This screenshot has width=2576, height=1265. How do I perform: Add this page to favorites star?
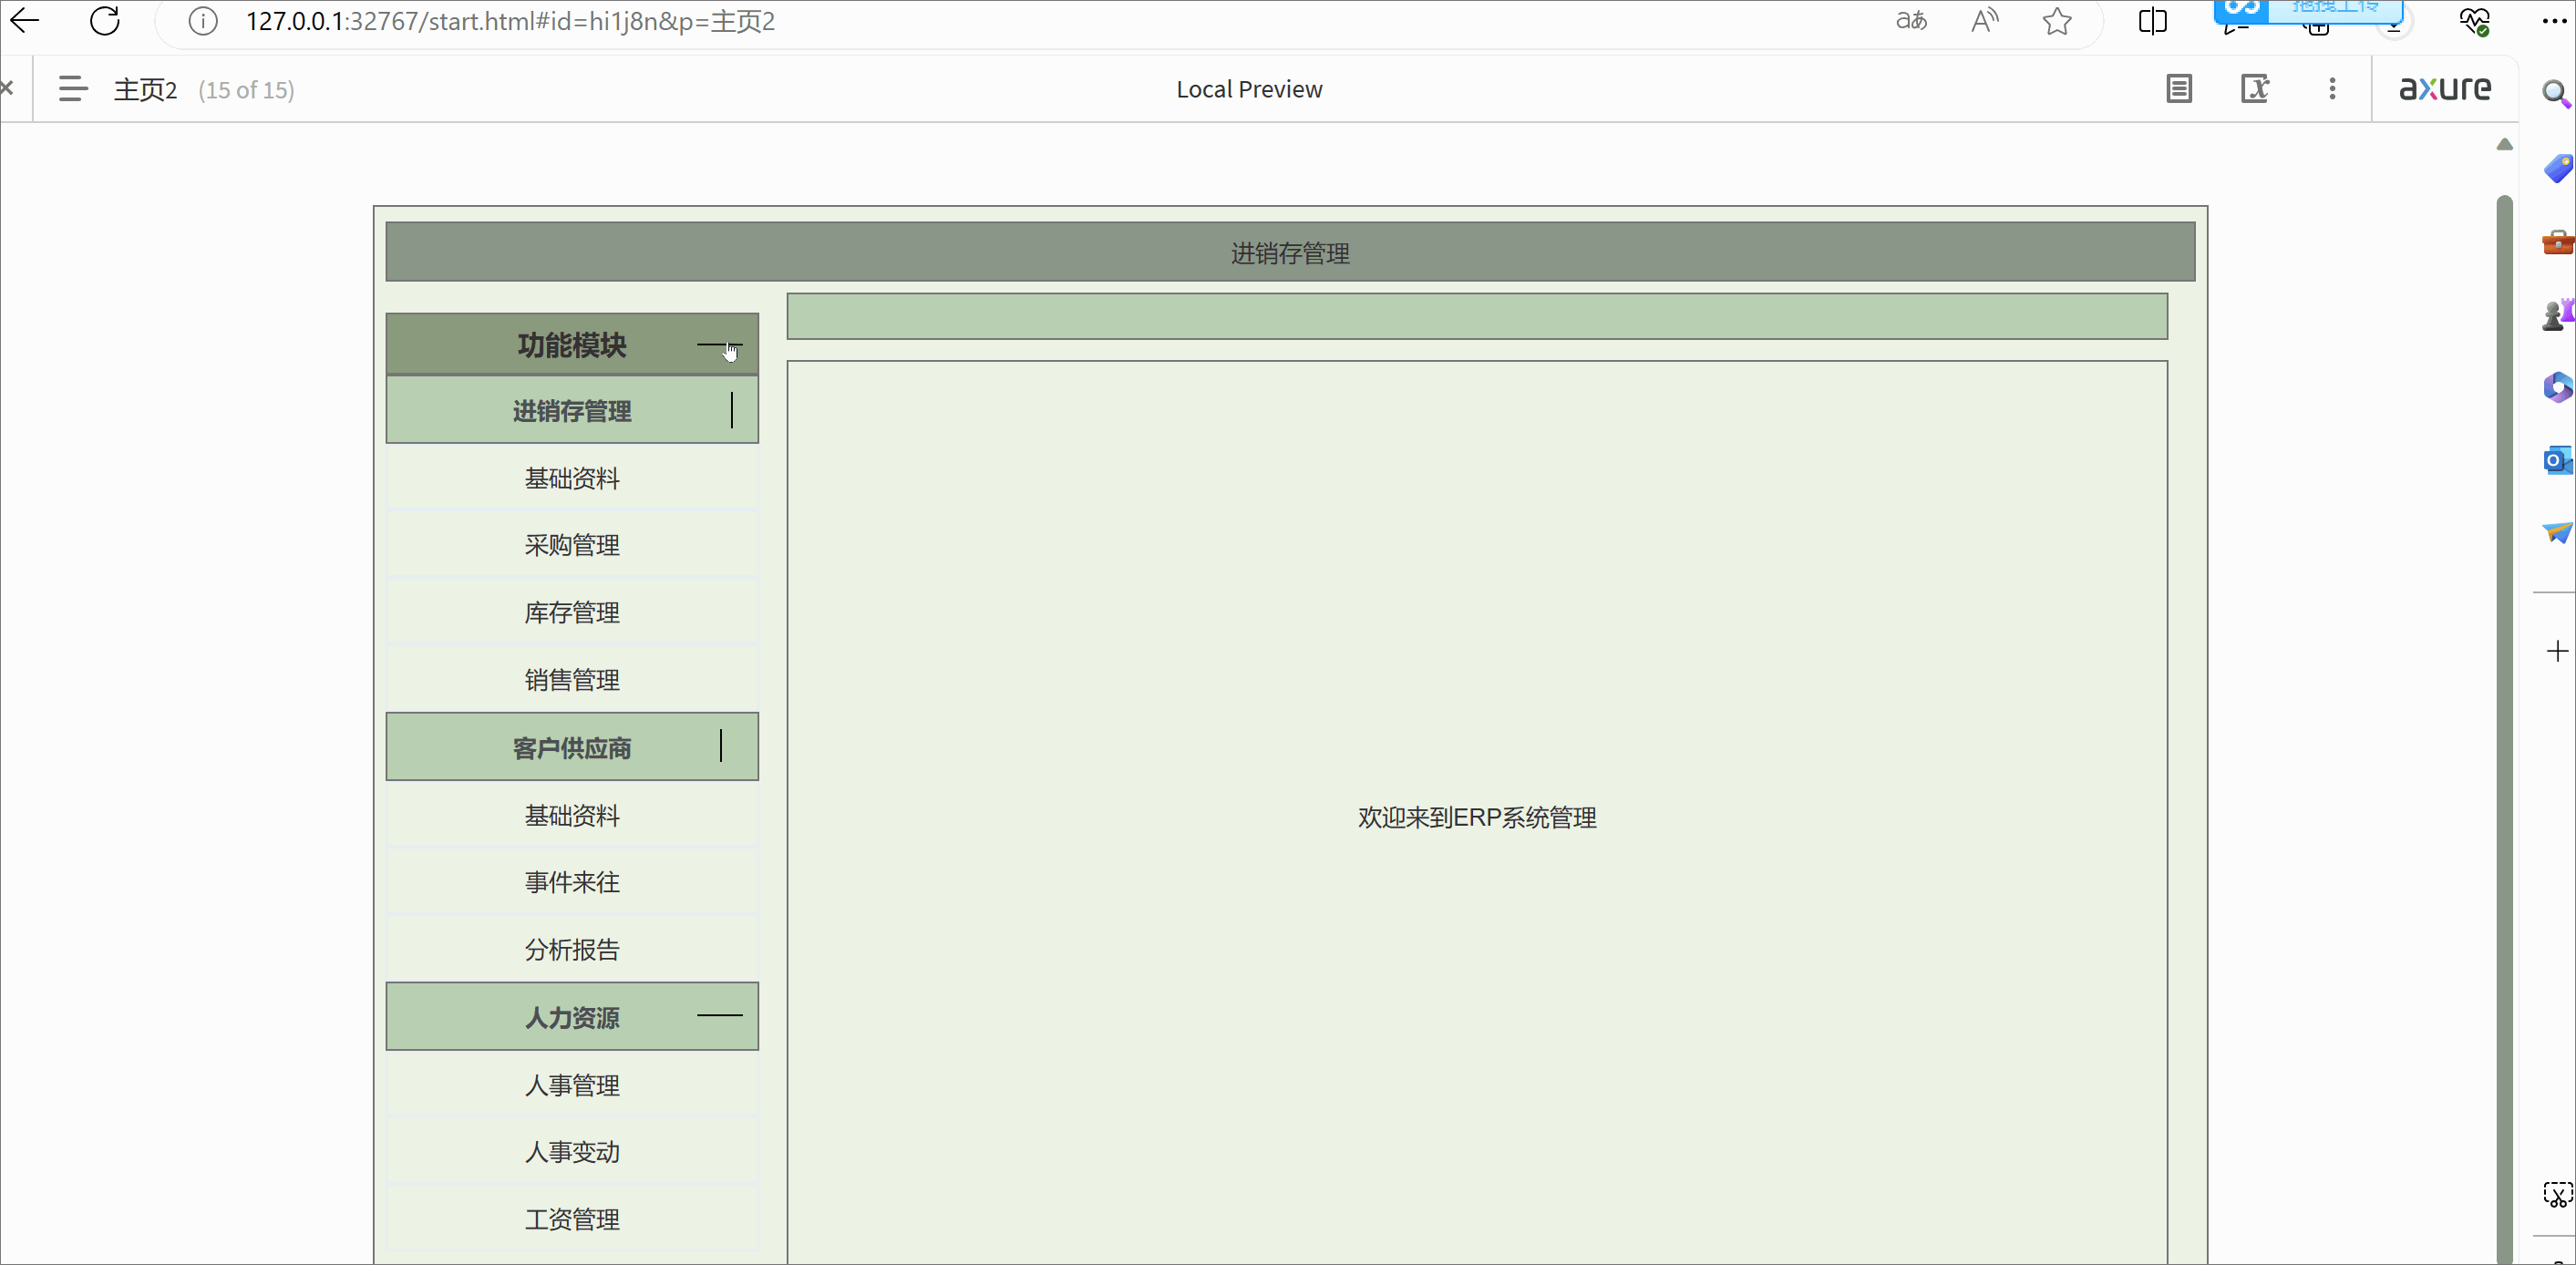click(2057, 21)
